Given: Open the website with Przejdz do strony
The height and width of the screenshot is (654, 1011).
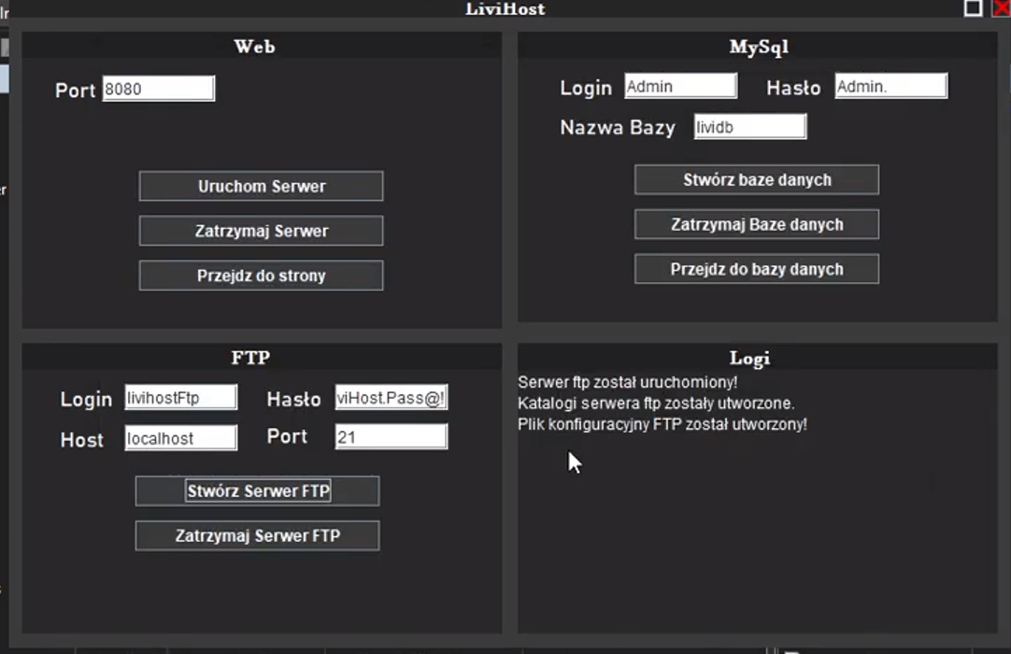Looking at the screenshot, I should [x=260, y=275].
